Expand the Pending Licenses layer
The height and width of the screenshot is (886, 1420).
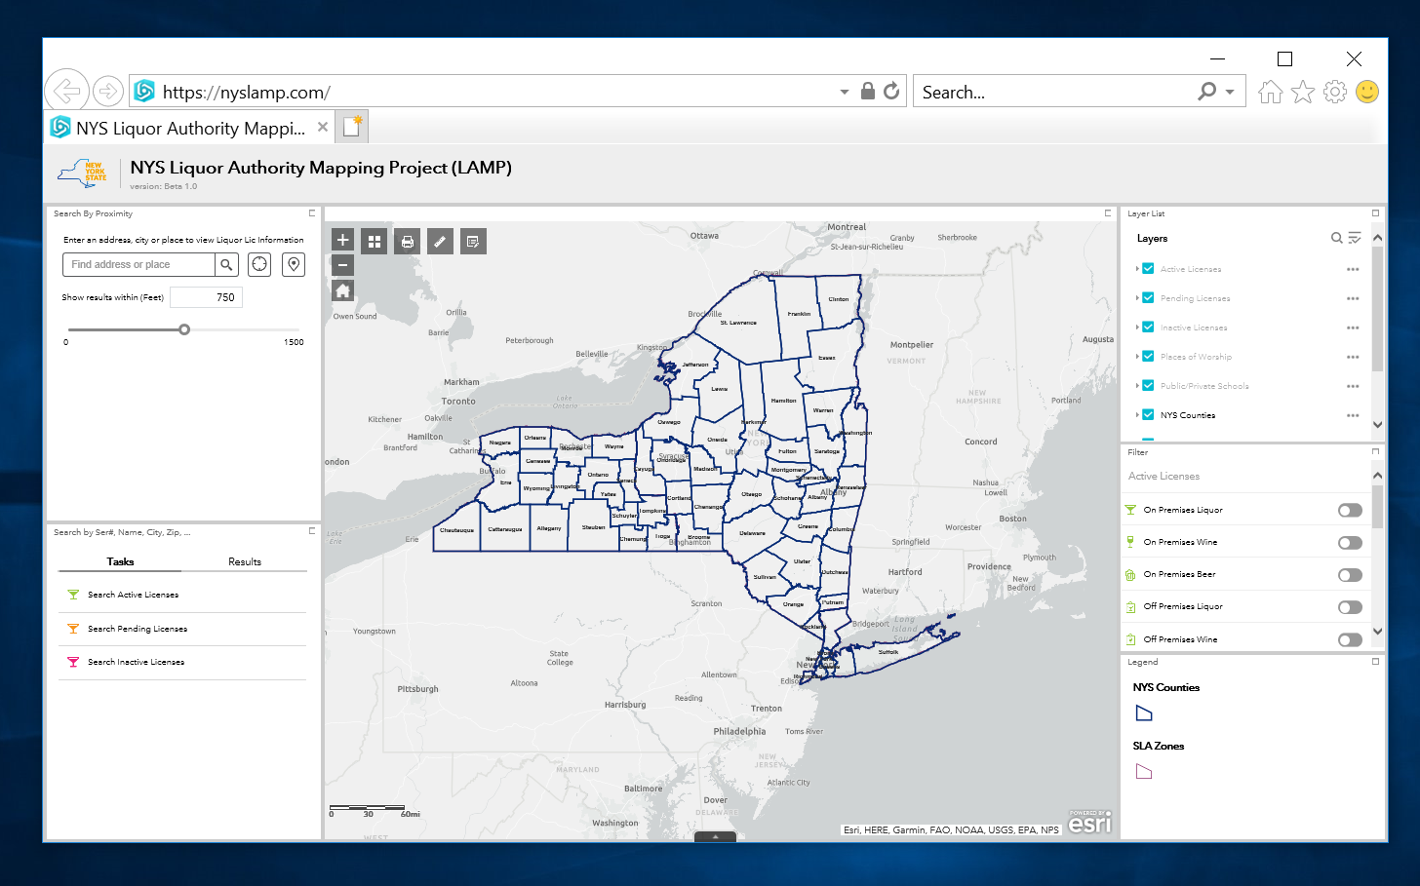click(1137, 298)
